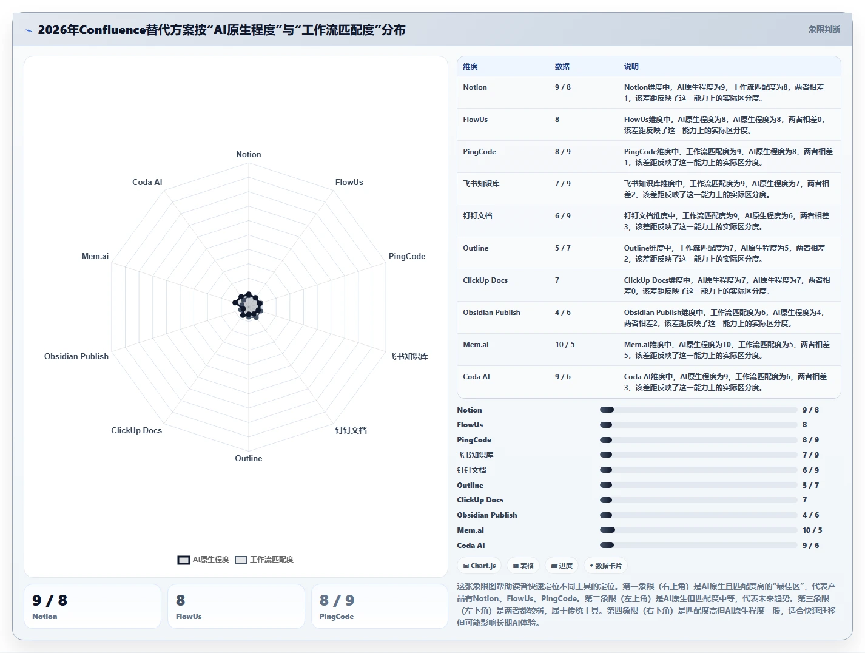Click the AI原生程度 legend swatch

coord(184,560)
